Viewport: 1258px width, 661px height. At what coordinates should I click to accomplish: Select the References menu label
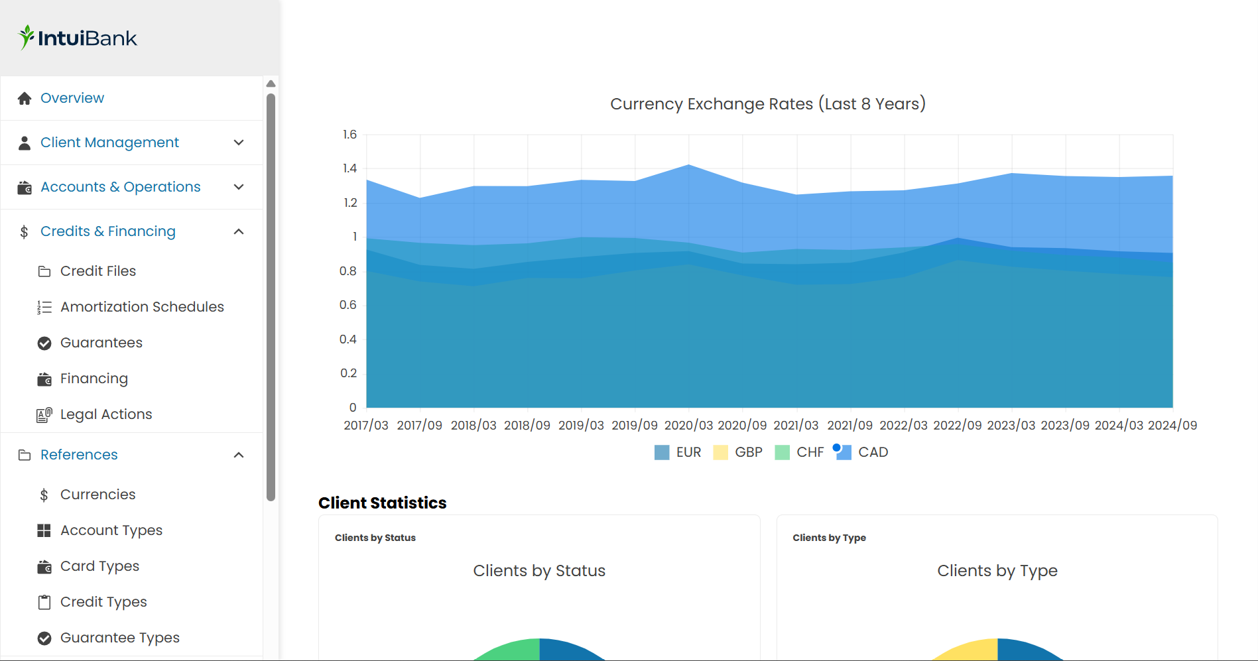79,455
